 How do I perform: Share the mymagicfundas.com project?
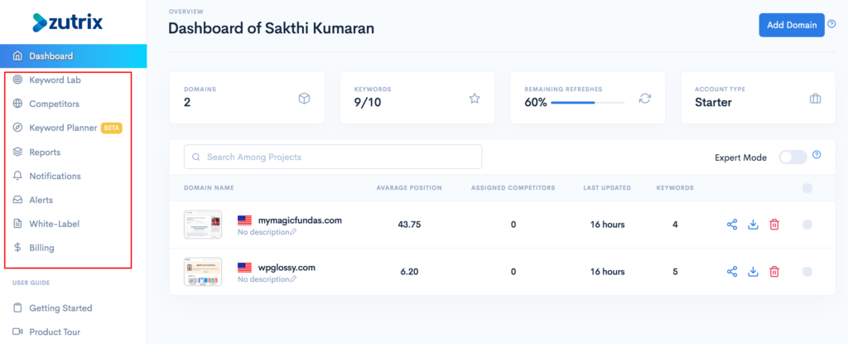[732, 225]
